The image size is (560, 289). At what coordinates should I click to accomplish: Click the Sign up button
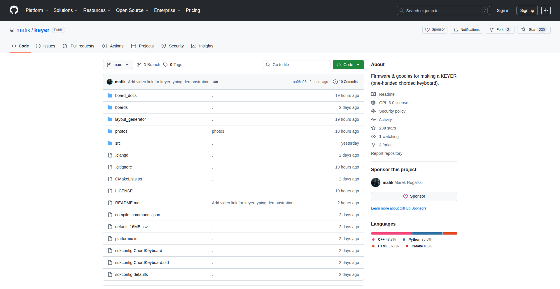pyautogui.click(x=527, y=10)
